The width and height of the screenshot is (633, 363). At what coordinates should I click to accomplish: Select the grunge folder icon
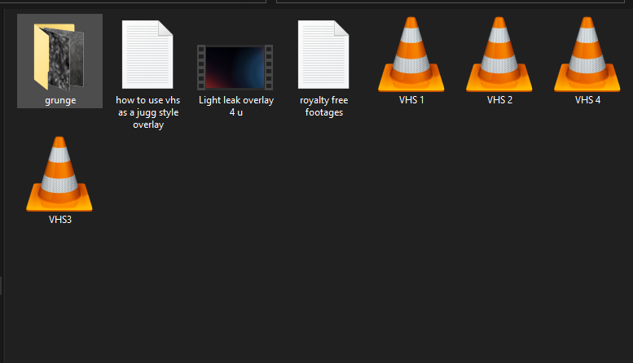pos(59,57)
